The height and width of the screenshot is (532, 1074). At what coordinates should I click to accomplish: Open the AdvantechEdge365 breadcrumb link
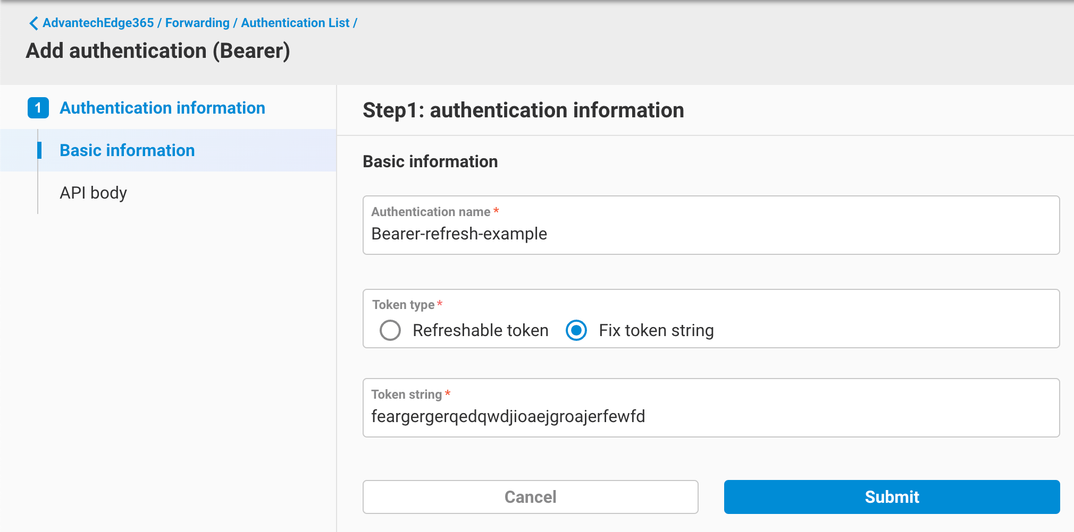click(98, 22)
